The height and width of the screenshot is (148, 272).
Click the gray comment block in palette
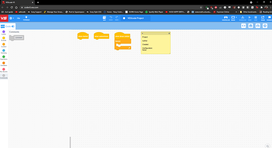[17, 38]
